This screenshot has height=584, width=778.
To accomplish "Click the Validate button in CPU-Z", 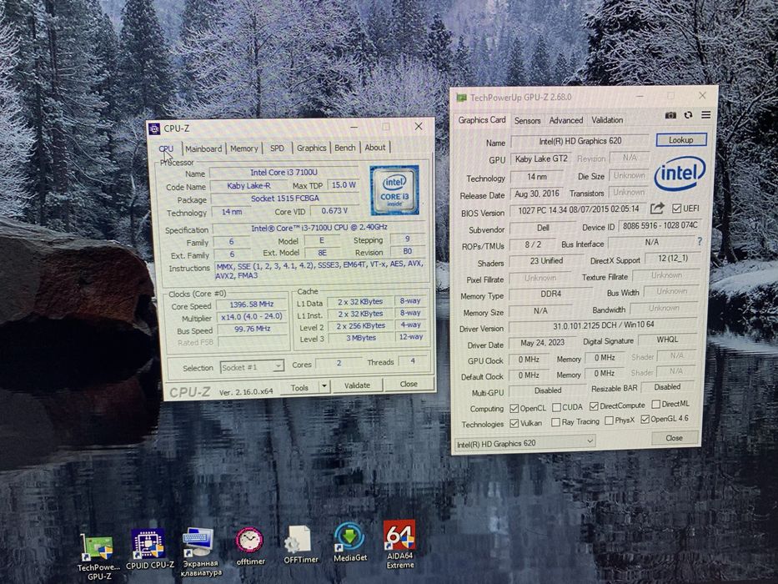I will pyautogui.click(x=357, y=385).
